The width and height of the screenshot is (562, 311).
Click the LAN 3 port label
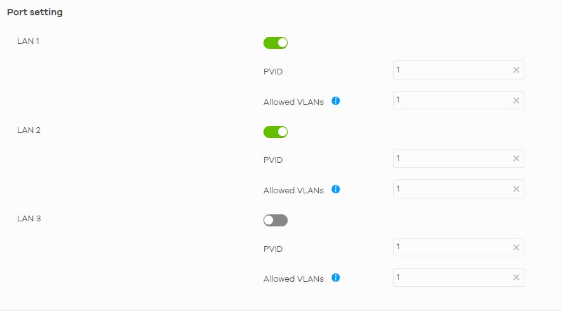point(29,218)
